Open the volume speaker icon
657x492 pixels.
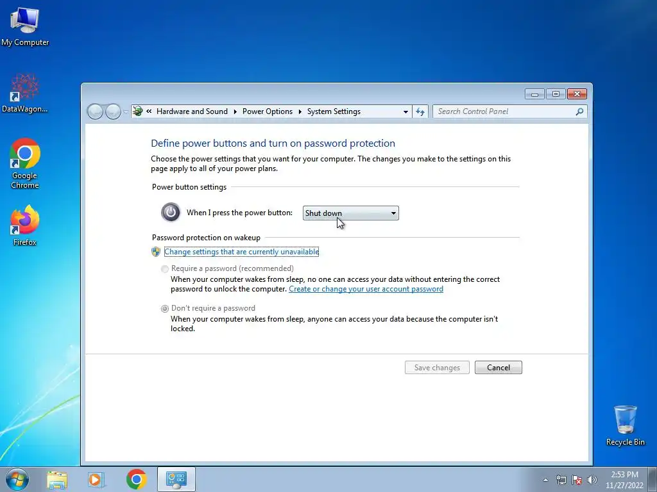pyautogui.click(x=592, y=480)
